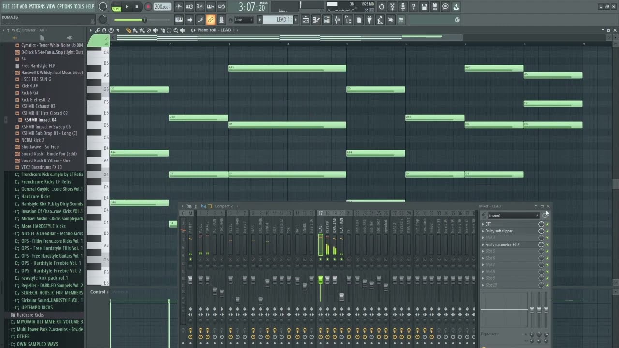Click the LEAD mixer track fader
The image size is (619, 348).
(320, 280)
